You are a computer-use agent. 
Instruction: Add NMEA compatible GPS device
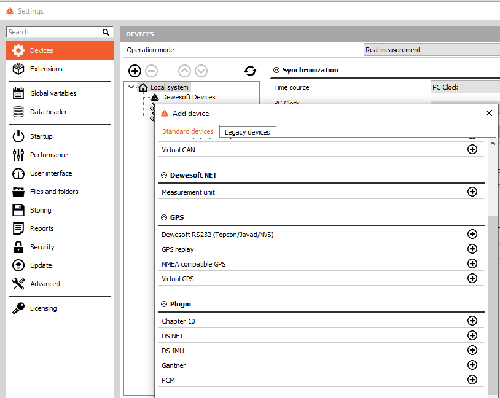point(472,263)
